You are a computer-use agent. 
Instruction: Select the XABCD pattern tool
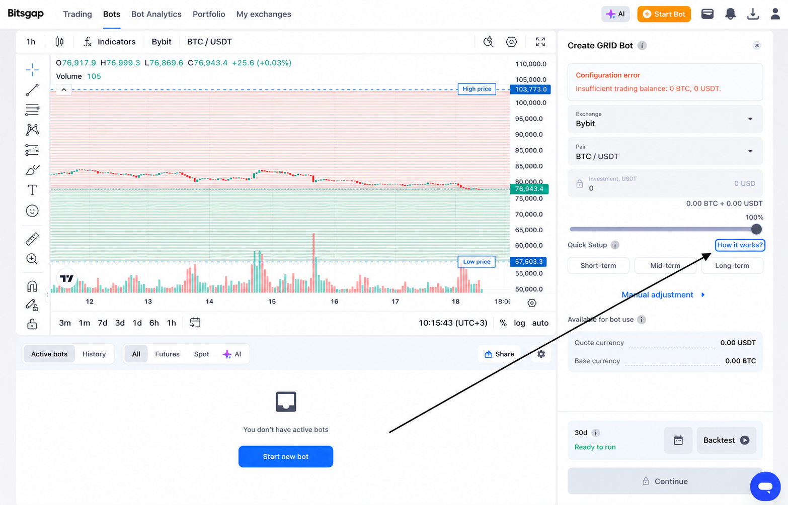(32, 130)
